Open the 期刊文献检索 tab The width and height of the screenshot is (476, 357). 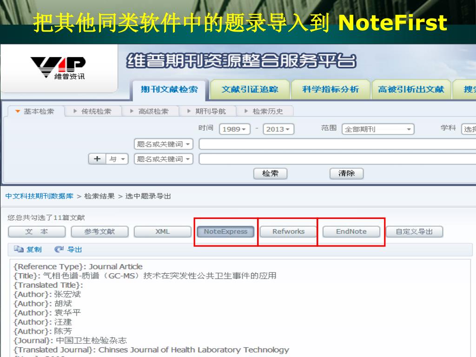[169, 89]
